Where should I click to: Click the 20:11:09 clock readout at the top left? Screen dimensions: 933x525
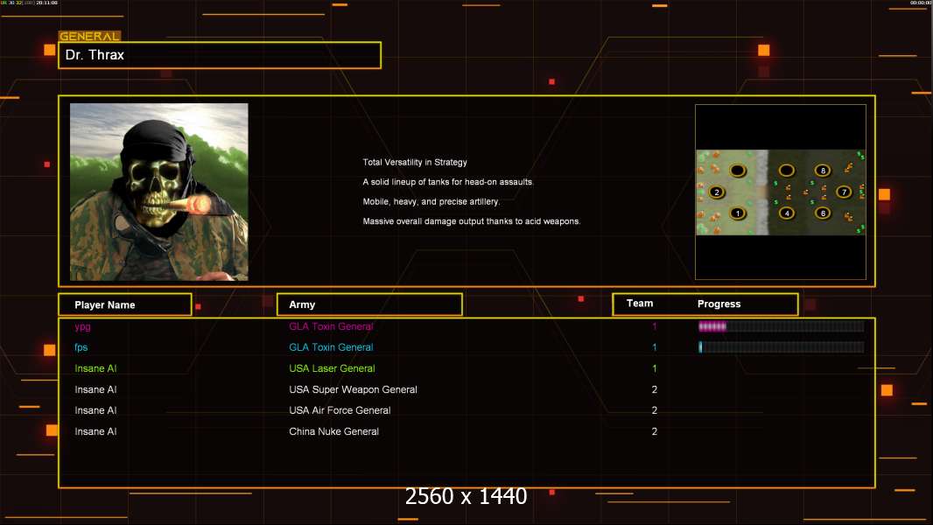pyautogui.click(x=47, y=3)
